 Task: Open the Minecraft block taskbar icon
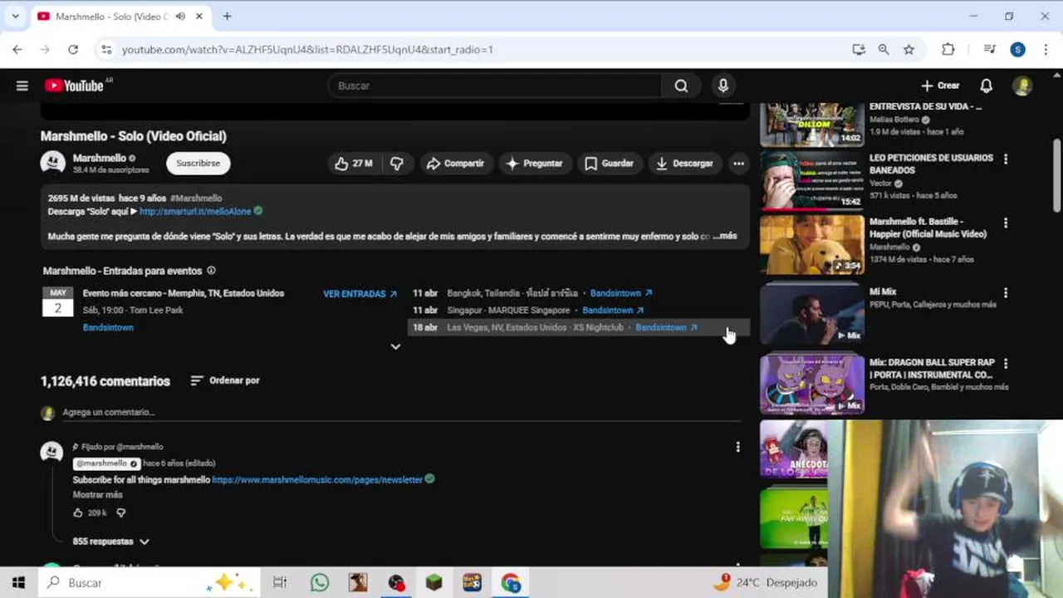(x=434, y=583)
